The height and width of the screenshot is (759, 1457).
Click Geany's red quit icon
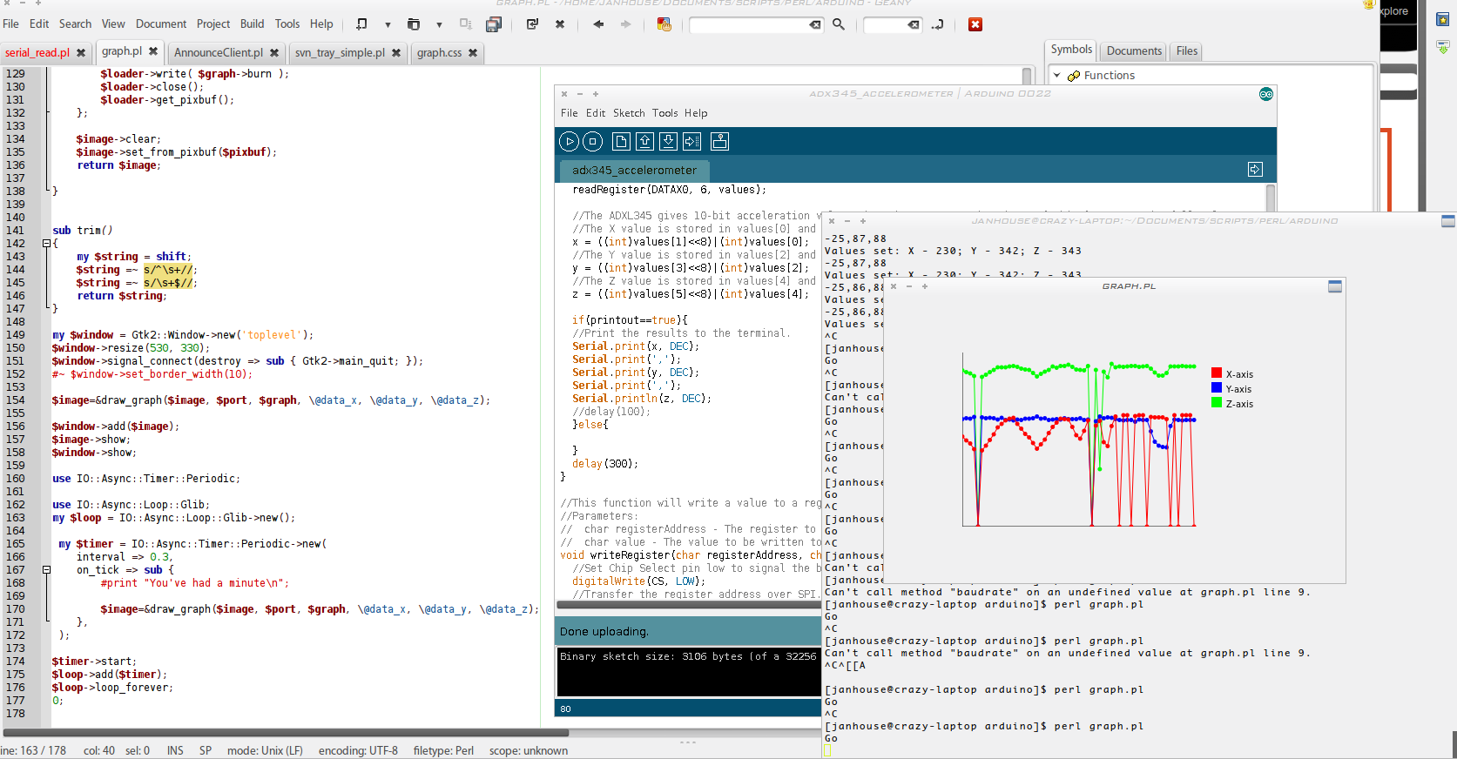click(x=975, y=24)
